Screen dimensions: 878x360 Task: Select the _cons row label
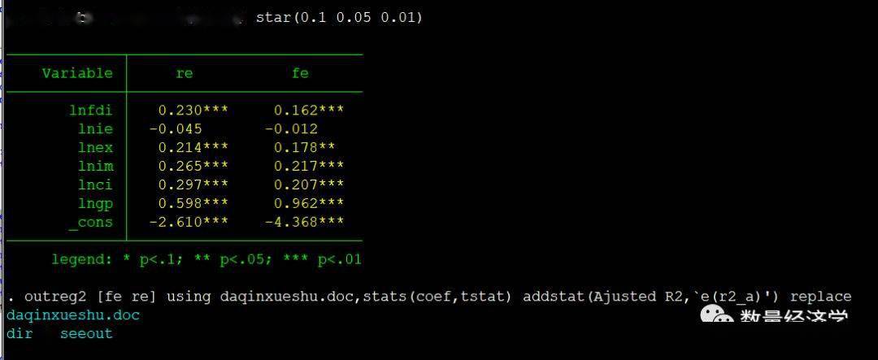(x=91, y=223)
